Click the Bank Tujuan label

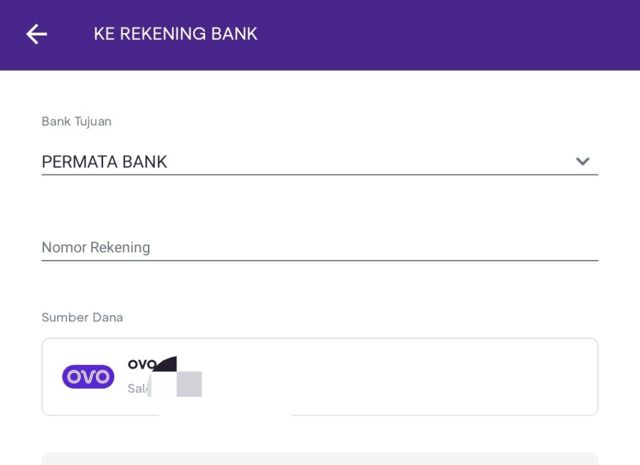click(x=76, y=122)
